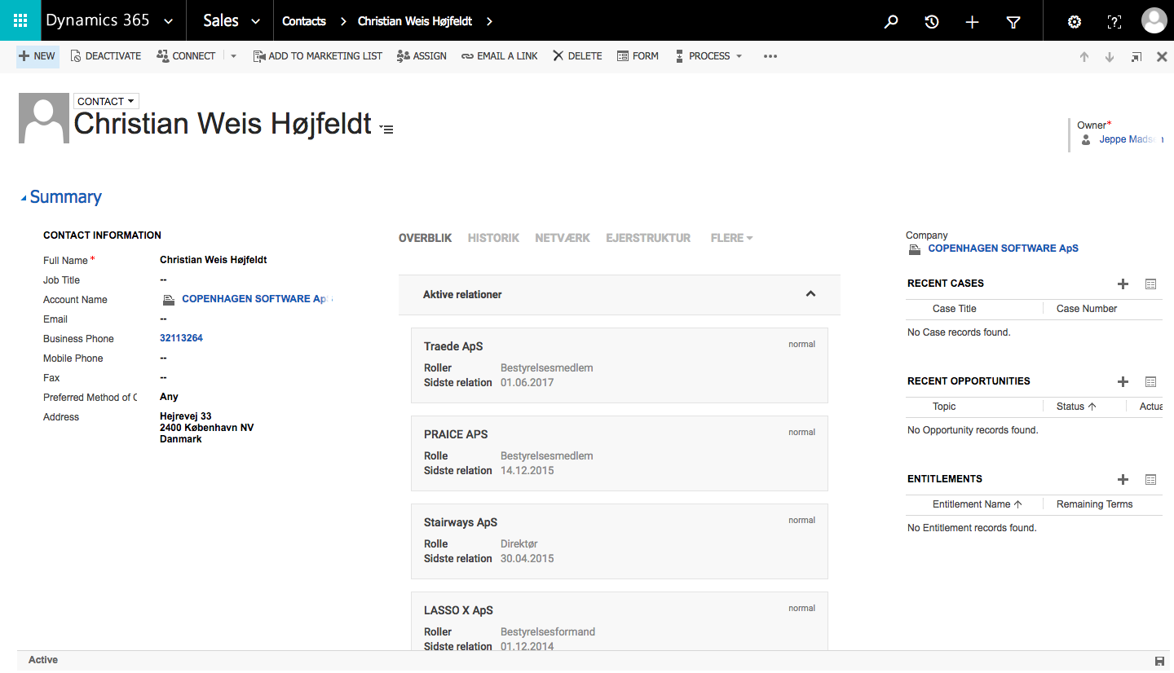This screenshot has width=1174, height=673.
Task: Close the contact form X icon
Action: 1163,57
